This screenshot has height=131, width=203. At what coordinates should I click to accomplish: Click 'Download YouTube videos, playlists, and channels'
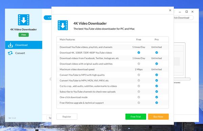click(x=86, y=47)
